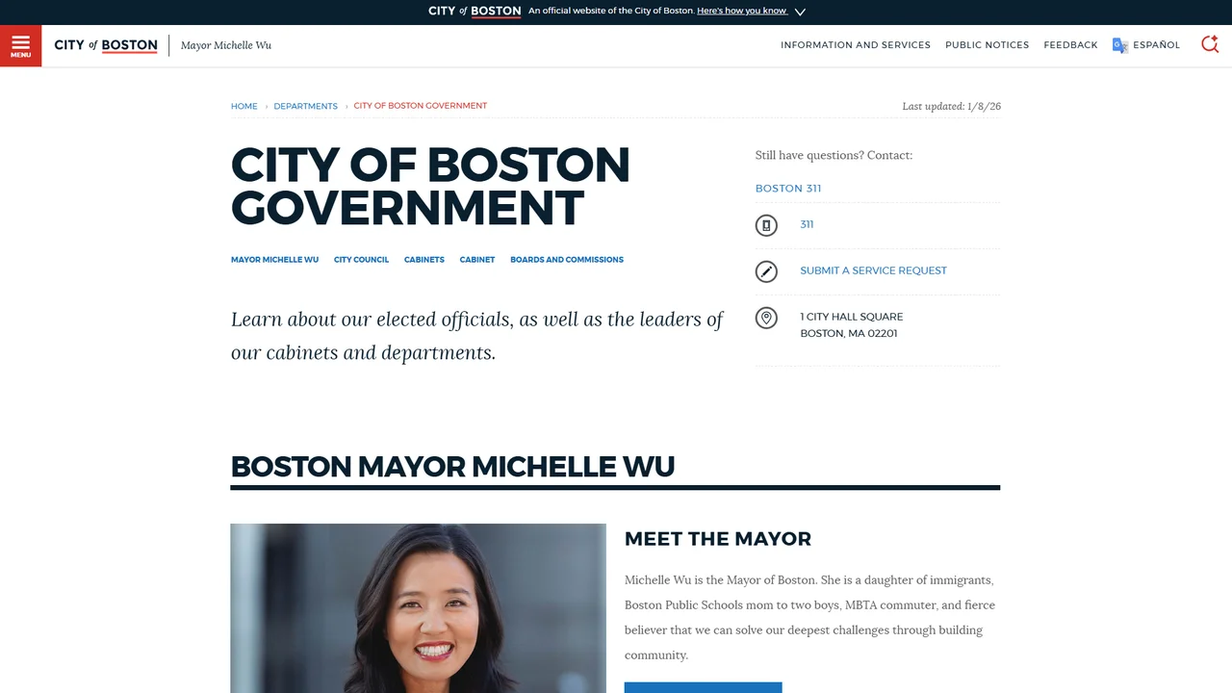Click the map pin icon by address
Screen dimensions: 1232x693
pyautogui.click(x=766, y=318)
